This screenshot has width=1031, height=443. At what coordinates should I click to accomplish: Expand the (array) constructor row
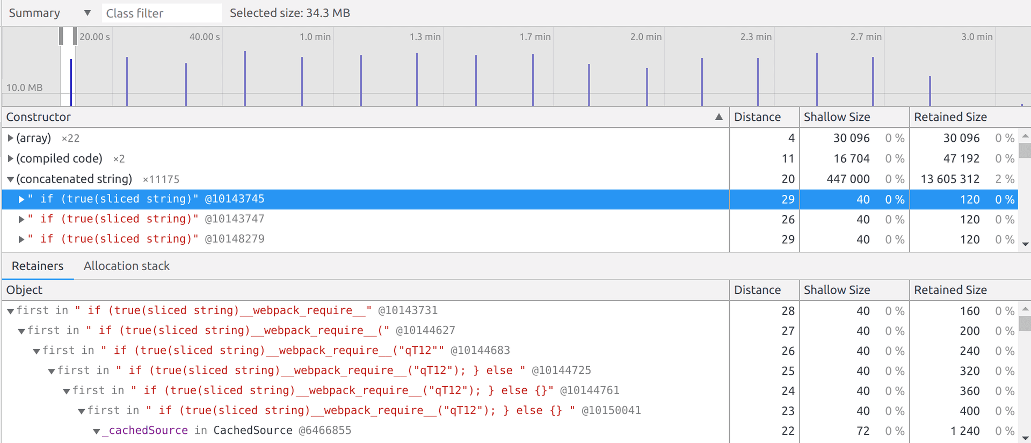click(10, 138)
